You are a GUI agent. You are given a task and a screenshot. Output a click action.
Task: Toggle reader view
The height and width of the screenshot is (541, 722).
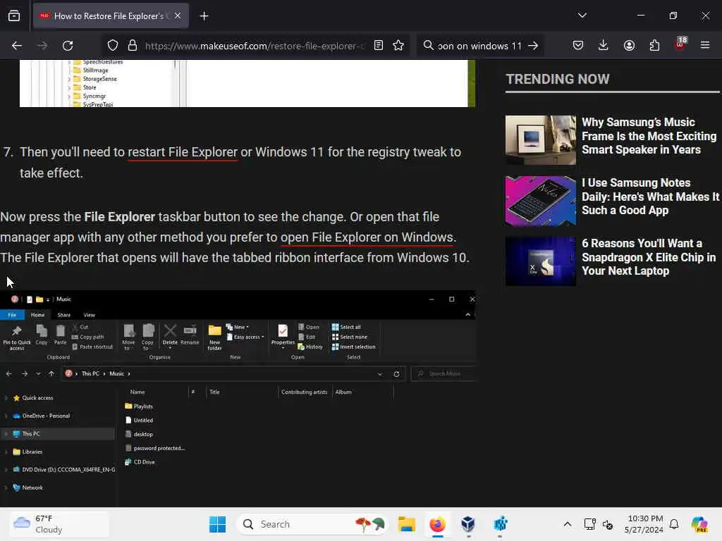379,46
